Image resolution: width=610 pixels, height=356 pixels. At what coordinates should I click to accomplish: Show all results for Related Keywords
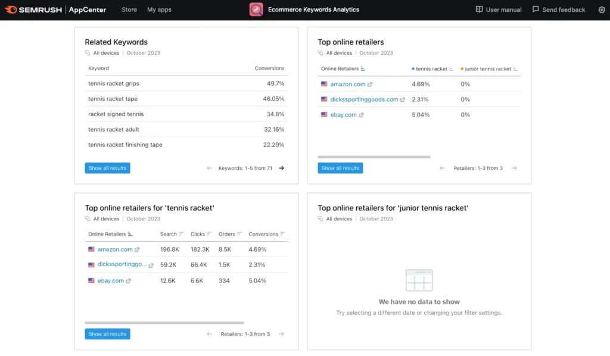pyautogui.click(x=107, y=168)
